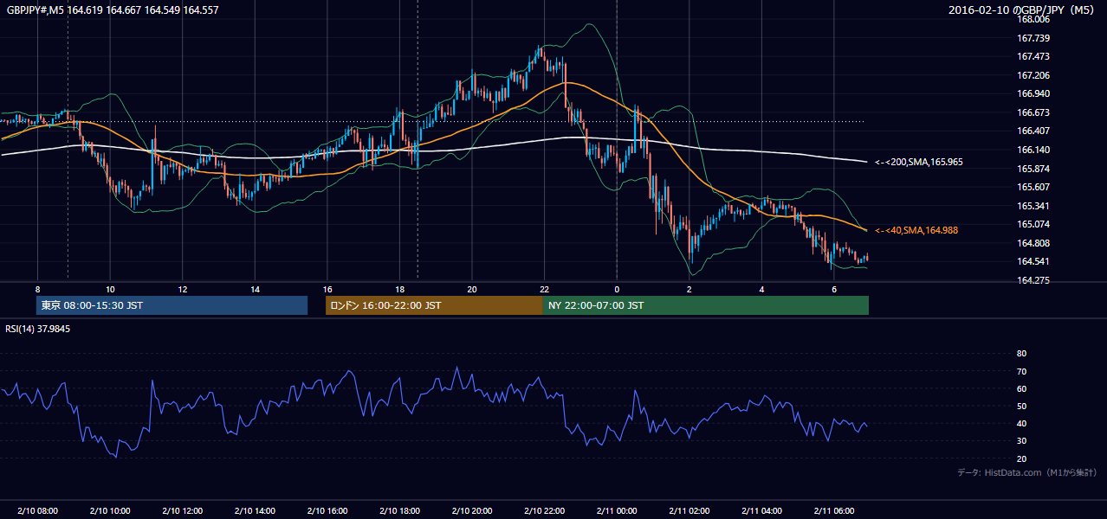This screenshot has width=1107, height=519.
Task: Click price axis value 166.407
Action: pyautogui.click(x=1033, y=131)
